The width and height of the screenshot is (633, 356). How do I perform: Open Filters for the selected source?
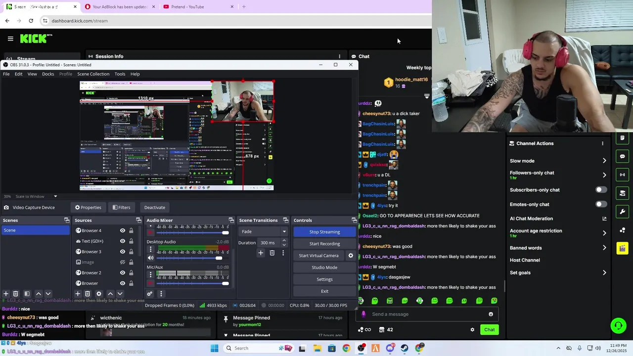121,207
